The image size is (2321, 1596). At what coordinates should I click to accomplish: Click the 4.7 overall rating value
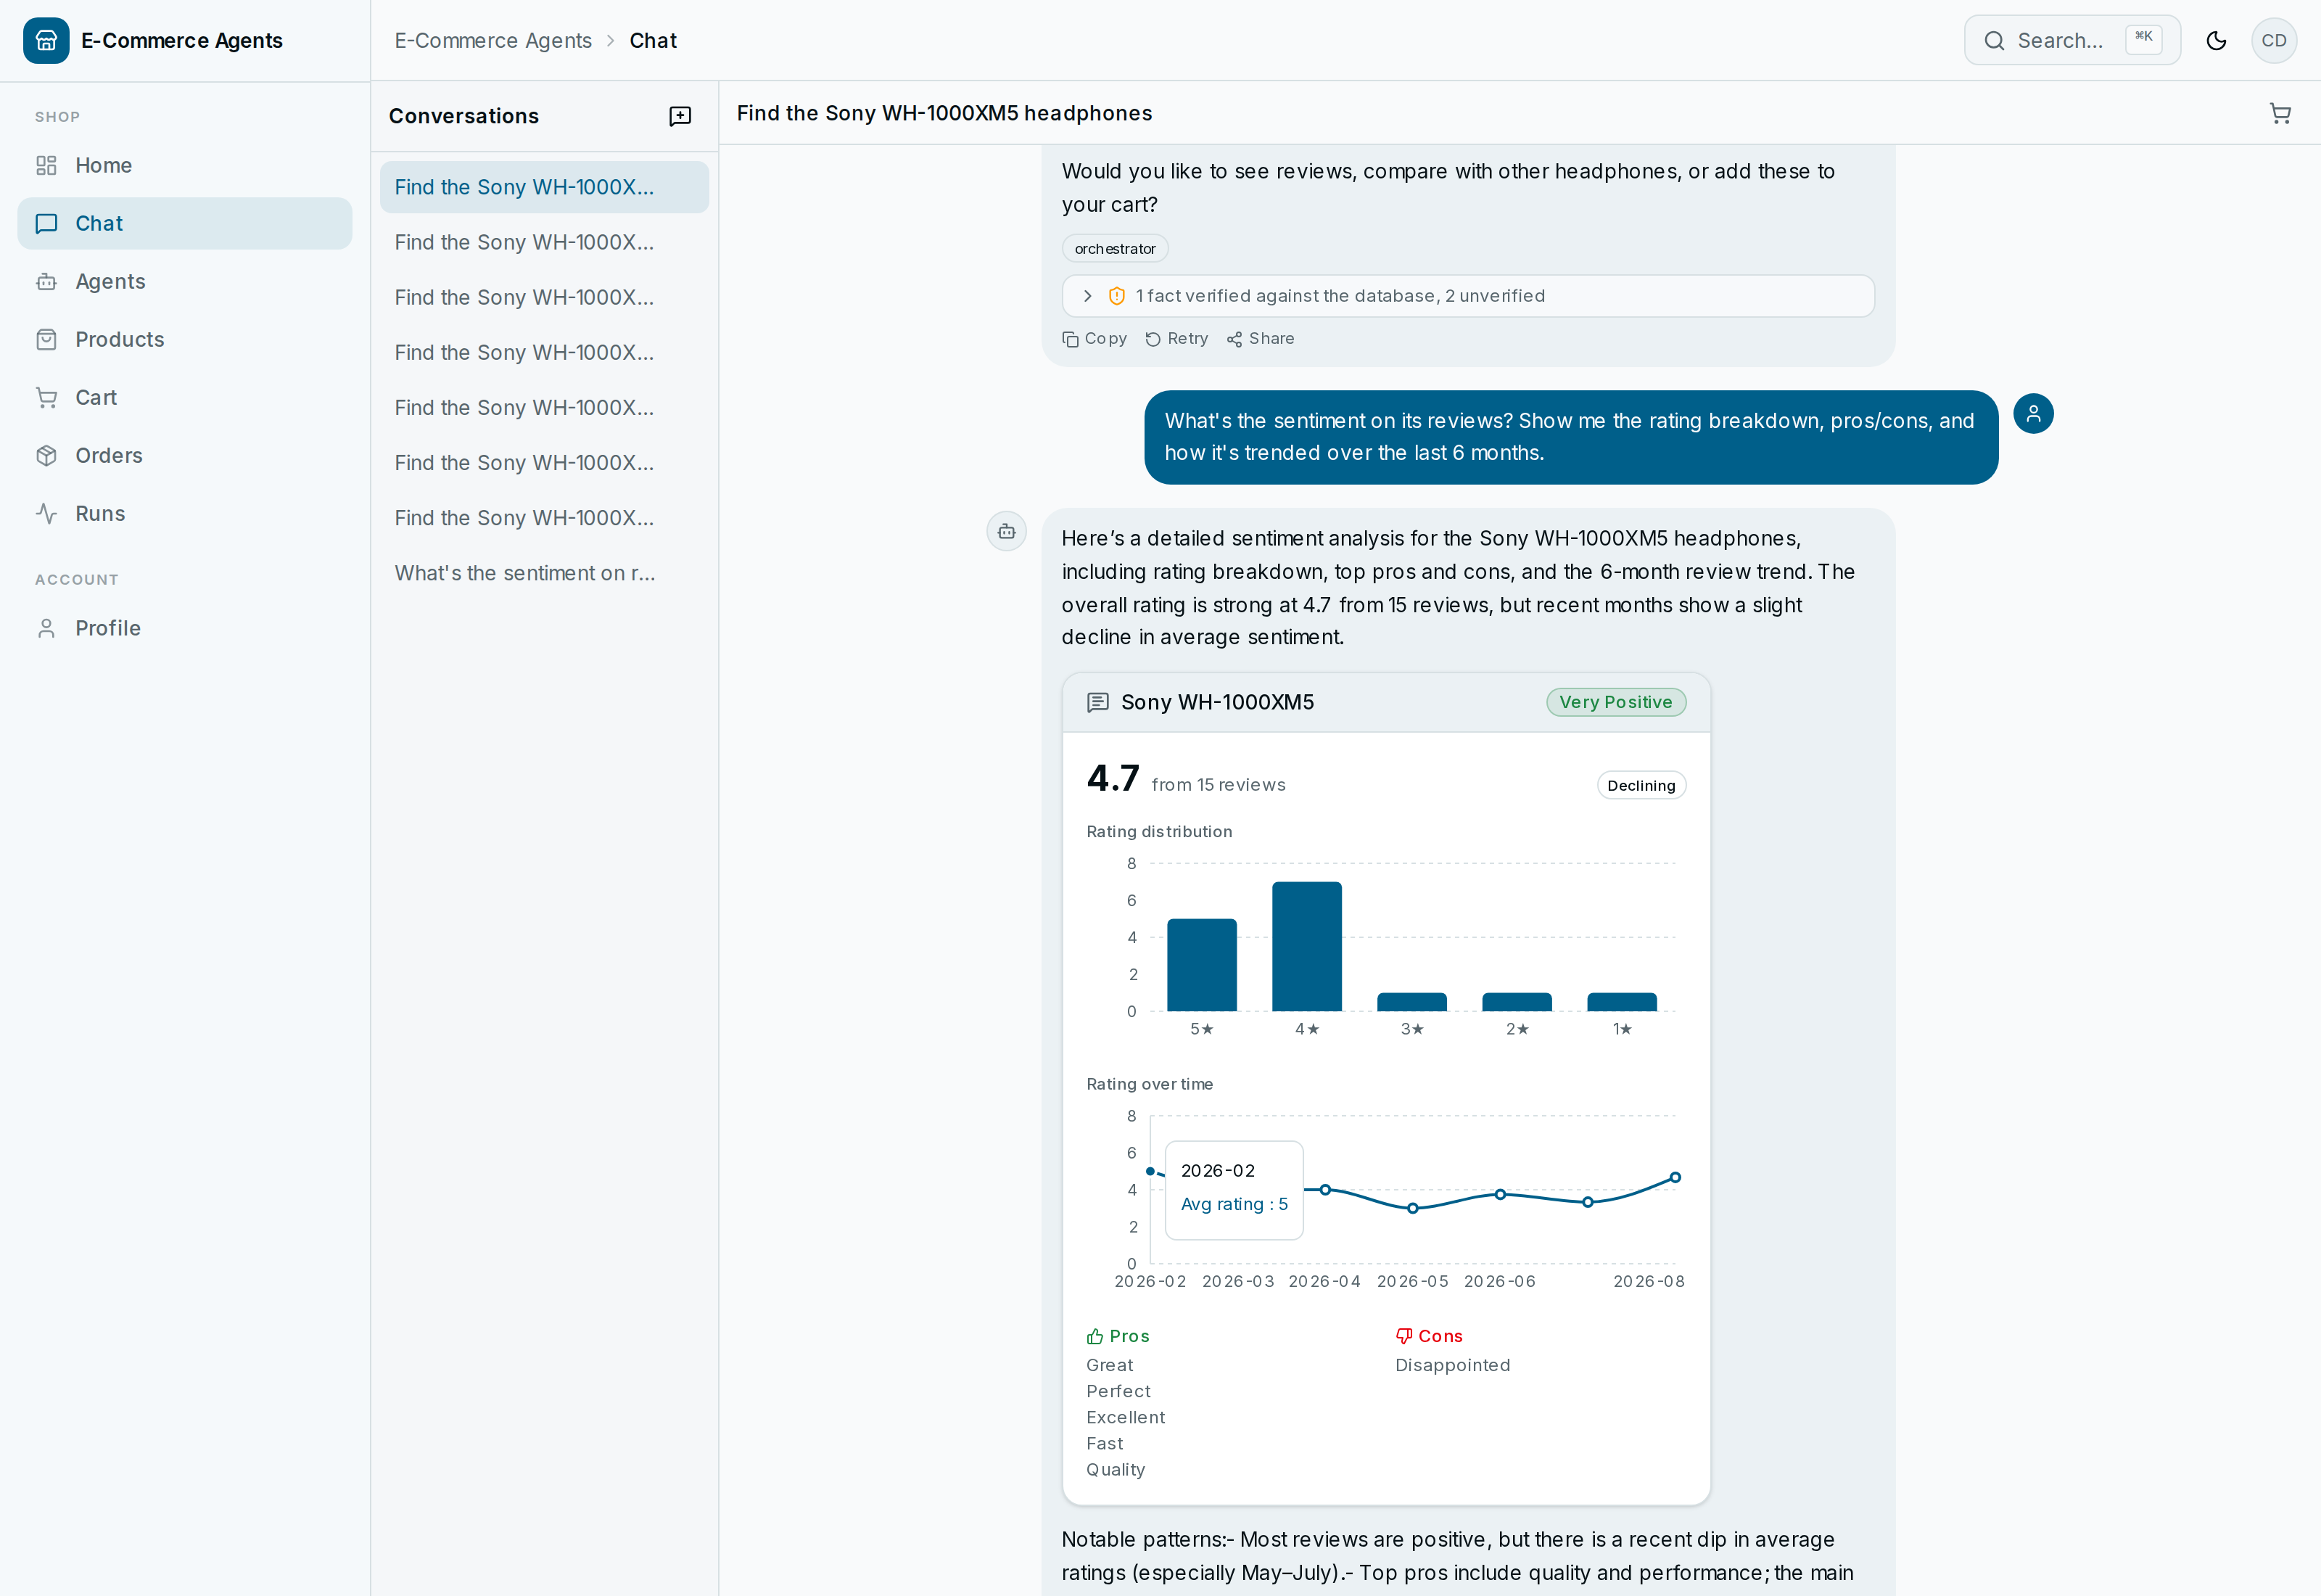1113,778
